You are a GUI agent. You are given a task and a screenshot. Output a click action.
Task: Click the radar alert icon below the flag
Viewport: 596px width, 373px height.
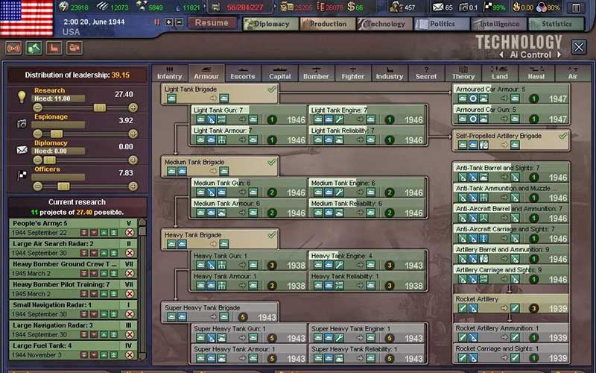pyautogui.click(x=13, y=48)
